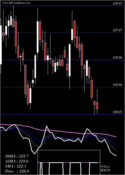Click the 120.25 price level label
The width and height of the screenshot is (125, 175).
pos(117,112)
